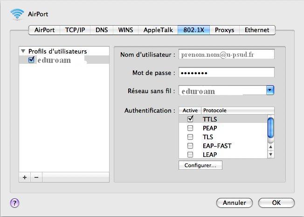Toggle the eduroam profile checkbox
This screenshot has width=304, height=217.
(31, 60)
